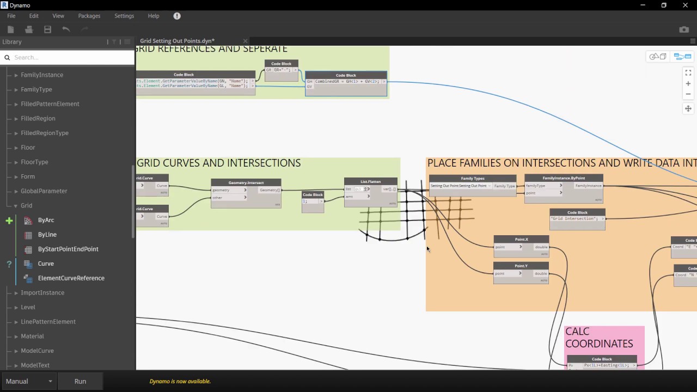The image size is (697, 392).
Task: Undo the last action
Action: [x=66, y=29]
